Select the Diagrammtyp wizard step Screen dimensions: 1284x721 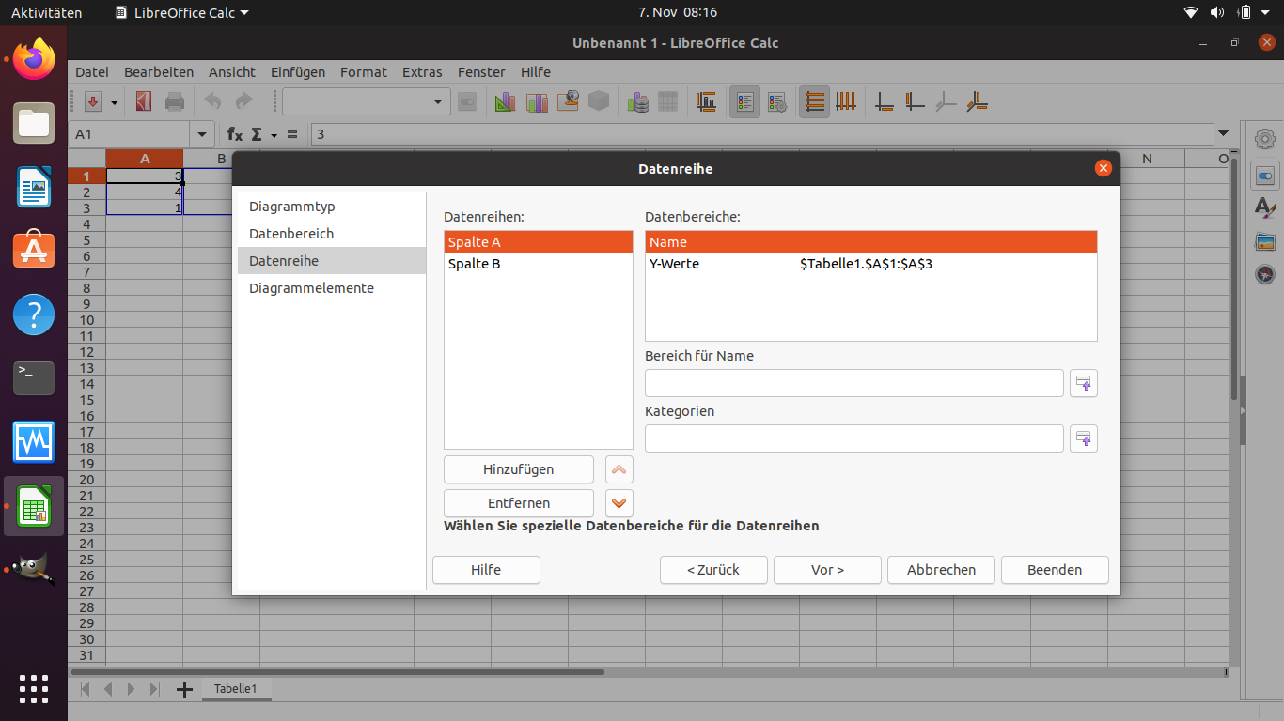(332, 207)
